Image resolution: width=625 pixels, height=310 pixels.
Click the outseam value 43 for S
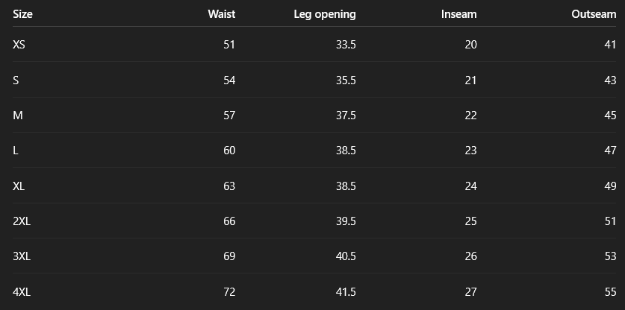click(x=610, y=80)
